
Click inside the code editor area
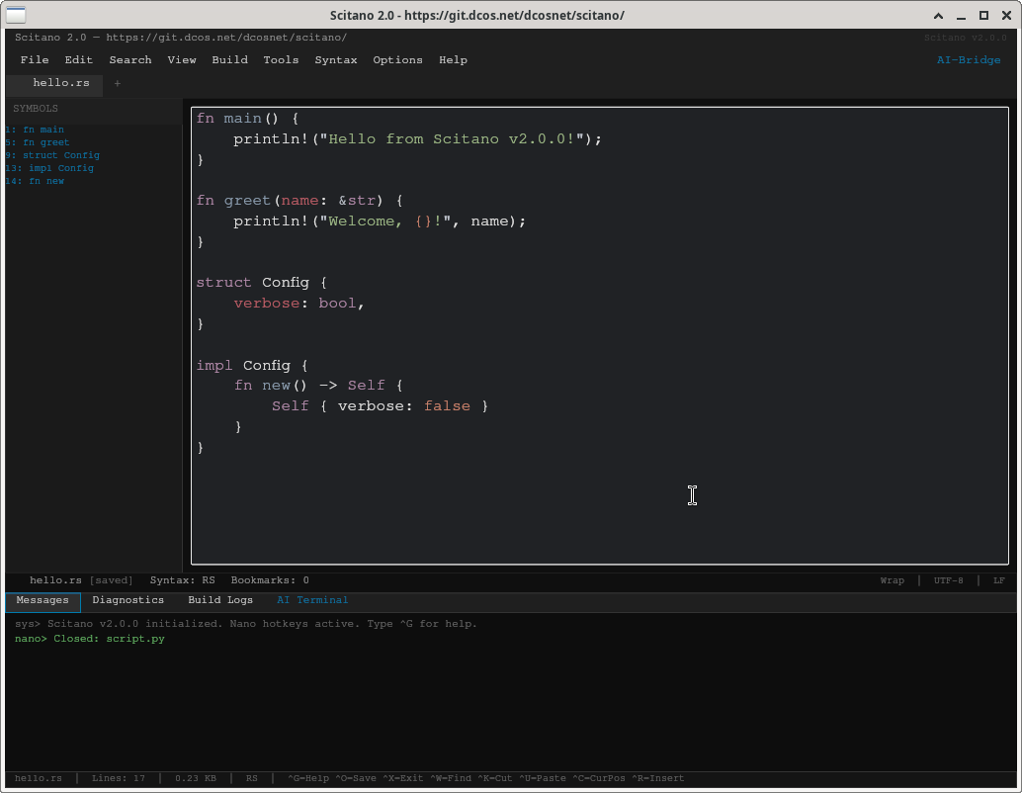(600, 336)
